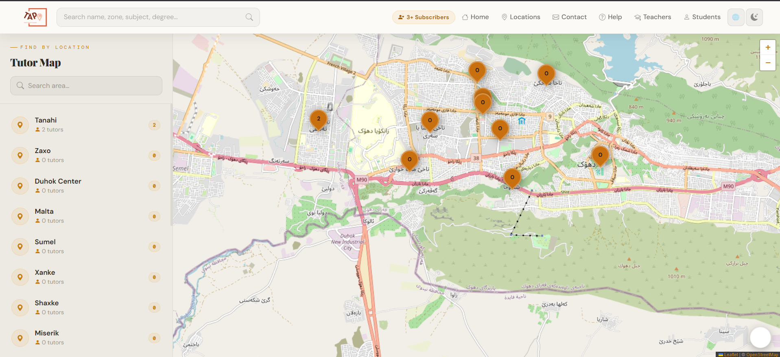Select Miserik in the location list
The height and width of the screenshot is (357, 780).
pos(86,338)
